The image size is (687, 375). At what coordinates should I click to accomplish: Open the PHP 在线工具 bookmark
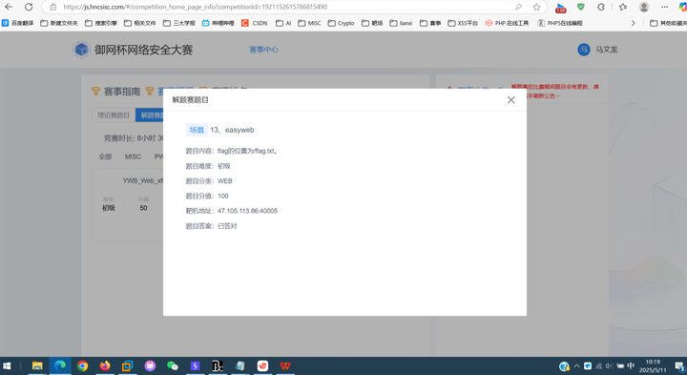(507, 23)
